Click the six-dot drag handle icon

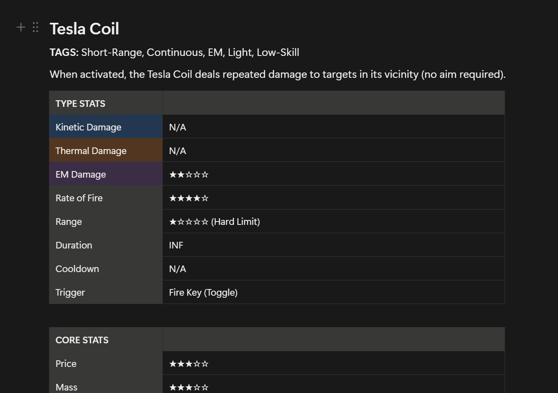36,27
